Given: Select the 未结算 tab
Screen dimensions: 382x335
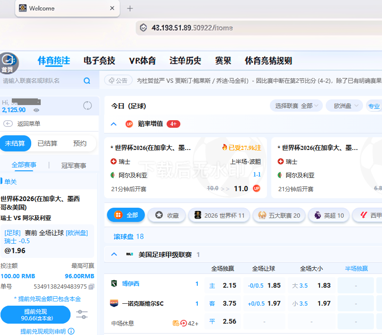Looking at the screenshot, I should (15, 143).
